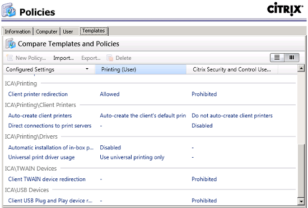Image resolution: width=308 pixels, height=208 pixels.
Task: Click the scrollbar up arrow
Action: point(301,68)
